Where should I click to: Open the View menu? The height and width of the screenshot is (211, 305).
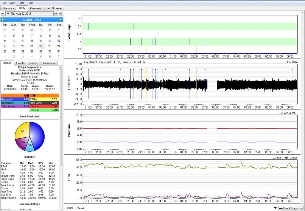[12, 3]
